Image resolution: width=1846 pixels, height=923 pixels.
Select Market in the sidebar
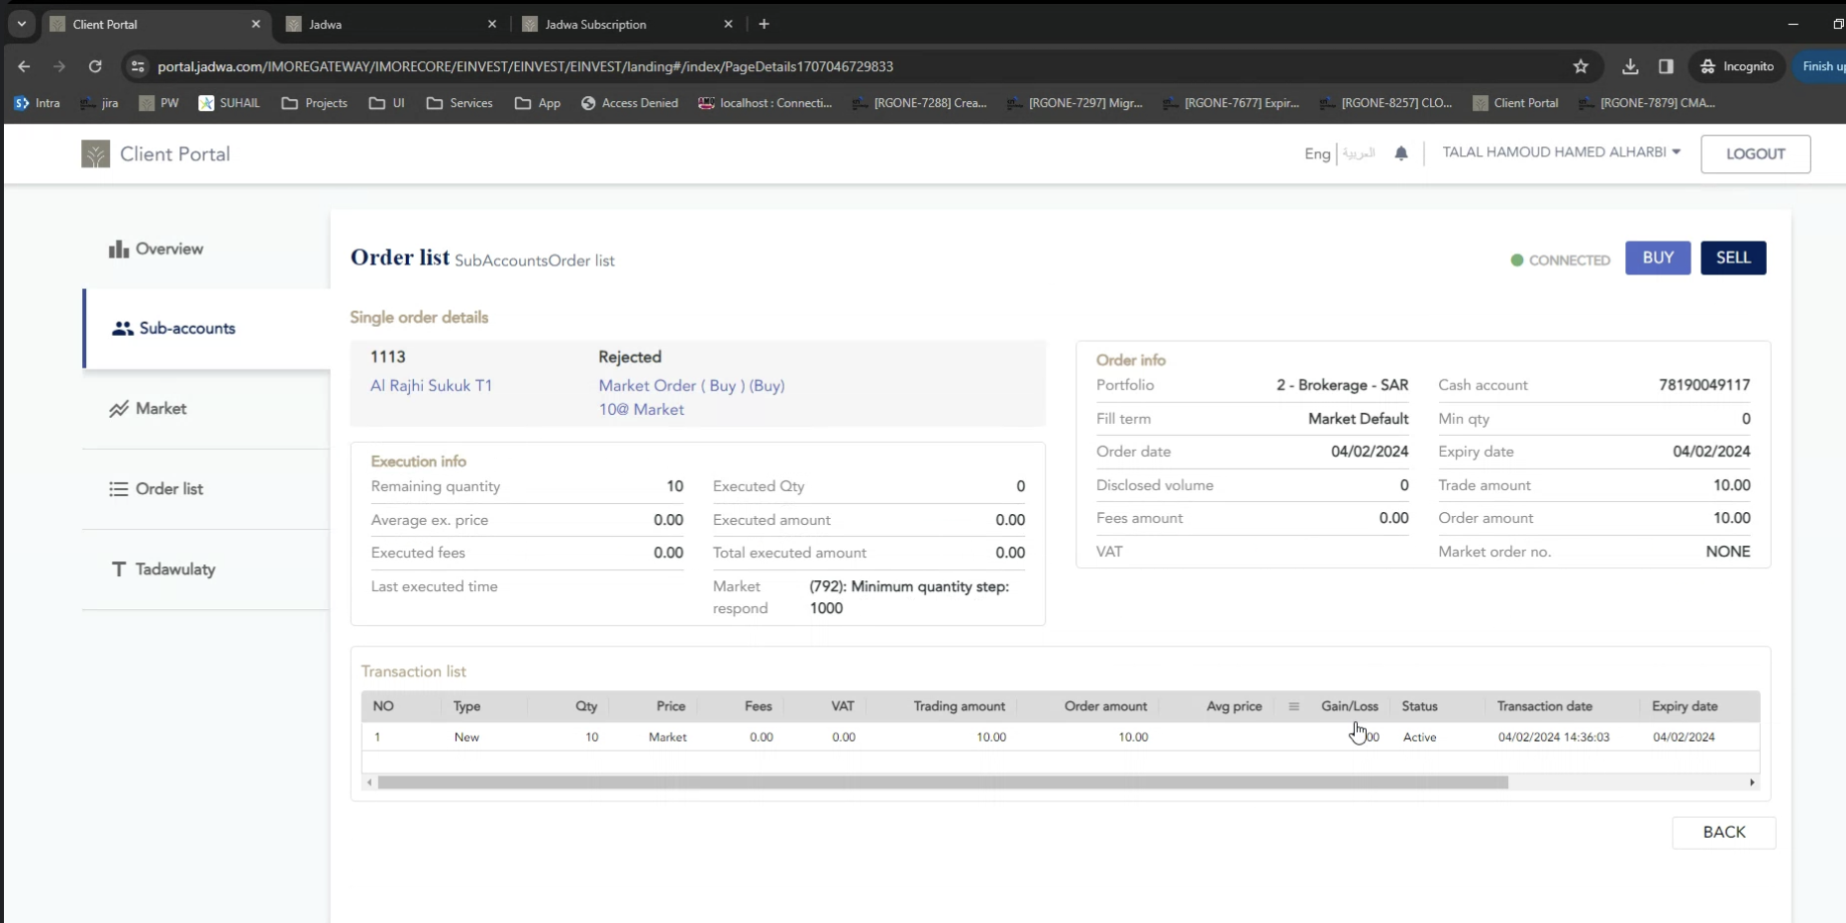[148, 409]
